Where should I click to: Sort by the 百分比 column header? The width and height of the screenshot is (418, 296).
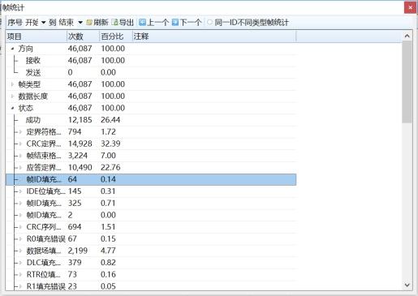(x=116, y=36)
